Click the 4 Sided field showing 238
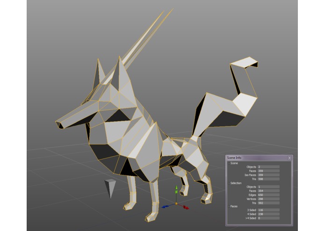Image resolution: width=325 pixels, height=231 pixels. (x=268, y=214)
